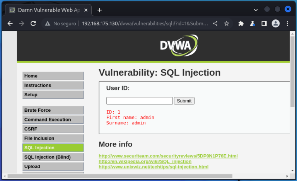Close the Damn Vulnerable Web App tab
The width and height of the screenshot is (297, 181).
86,10
